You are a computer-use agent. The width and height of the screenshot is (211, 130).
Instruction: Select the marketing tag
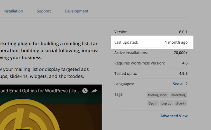tap(178, 95)
